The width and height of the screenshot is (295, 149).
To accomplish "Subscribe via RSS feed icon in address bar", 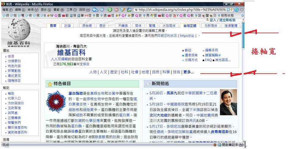I will click(228, 9).
